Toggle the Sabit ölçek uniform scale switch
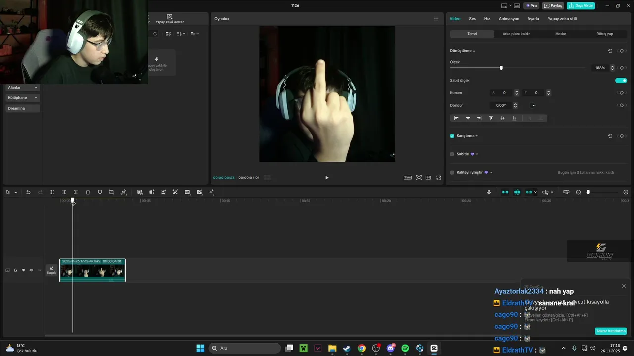The image size is (634, 356). [x=621, y=80]
